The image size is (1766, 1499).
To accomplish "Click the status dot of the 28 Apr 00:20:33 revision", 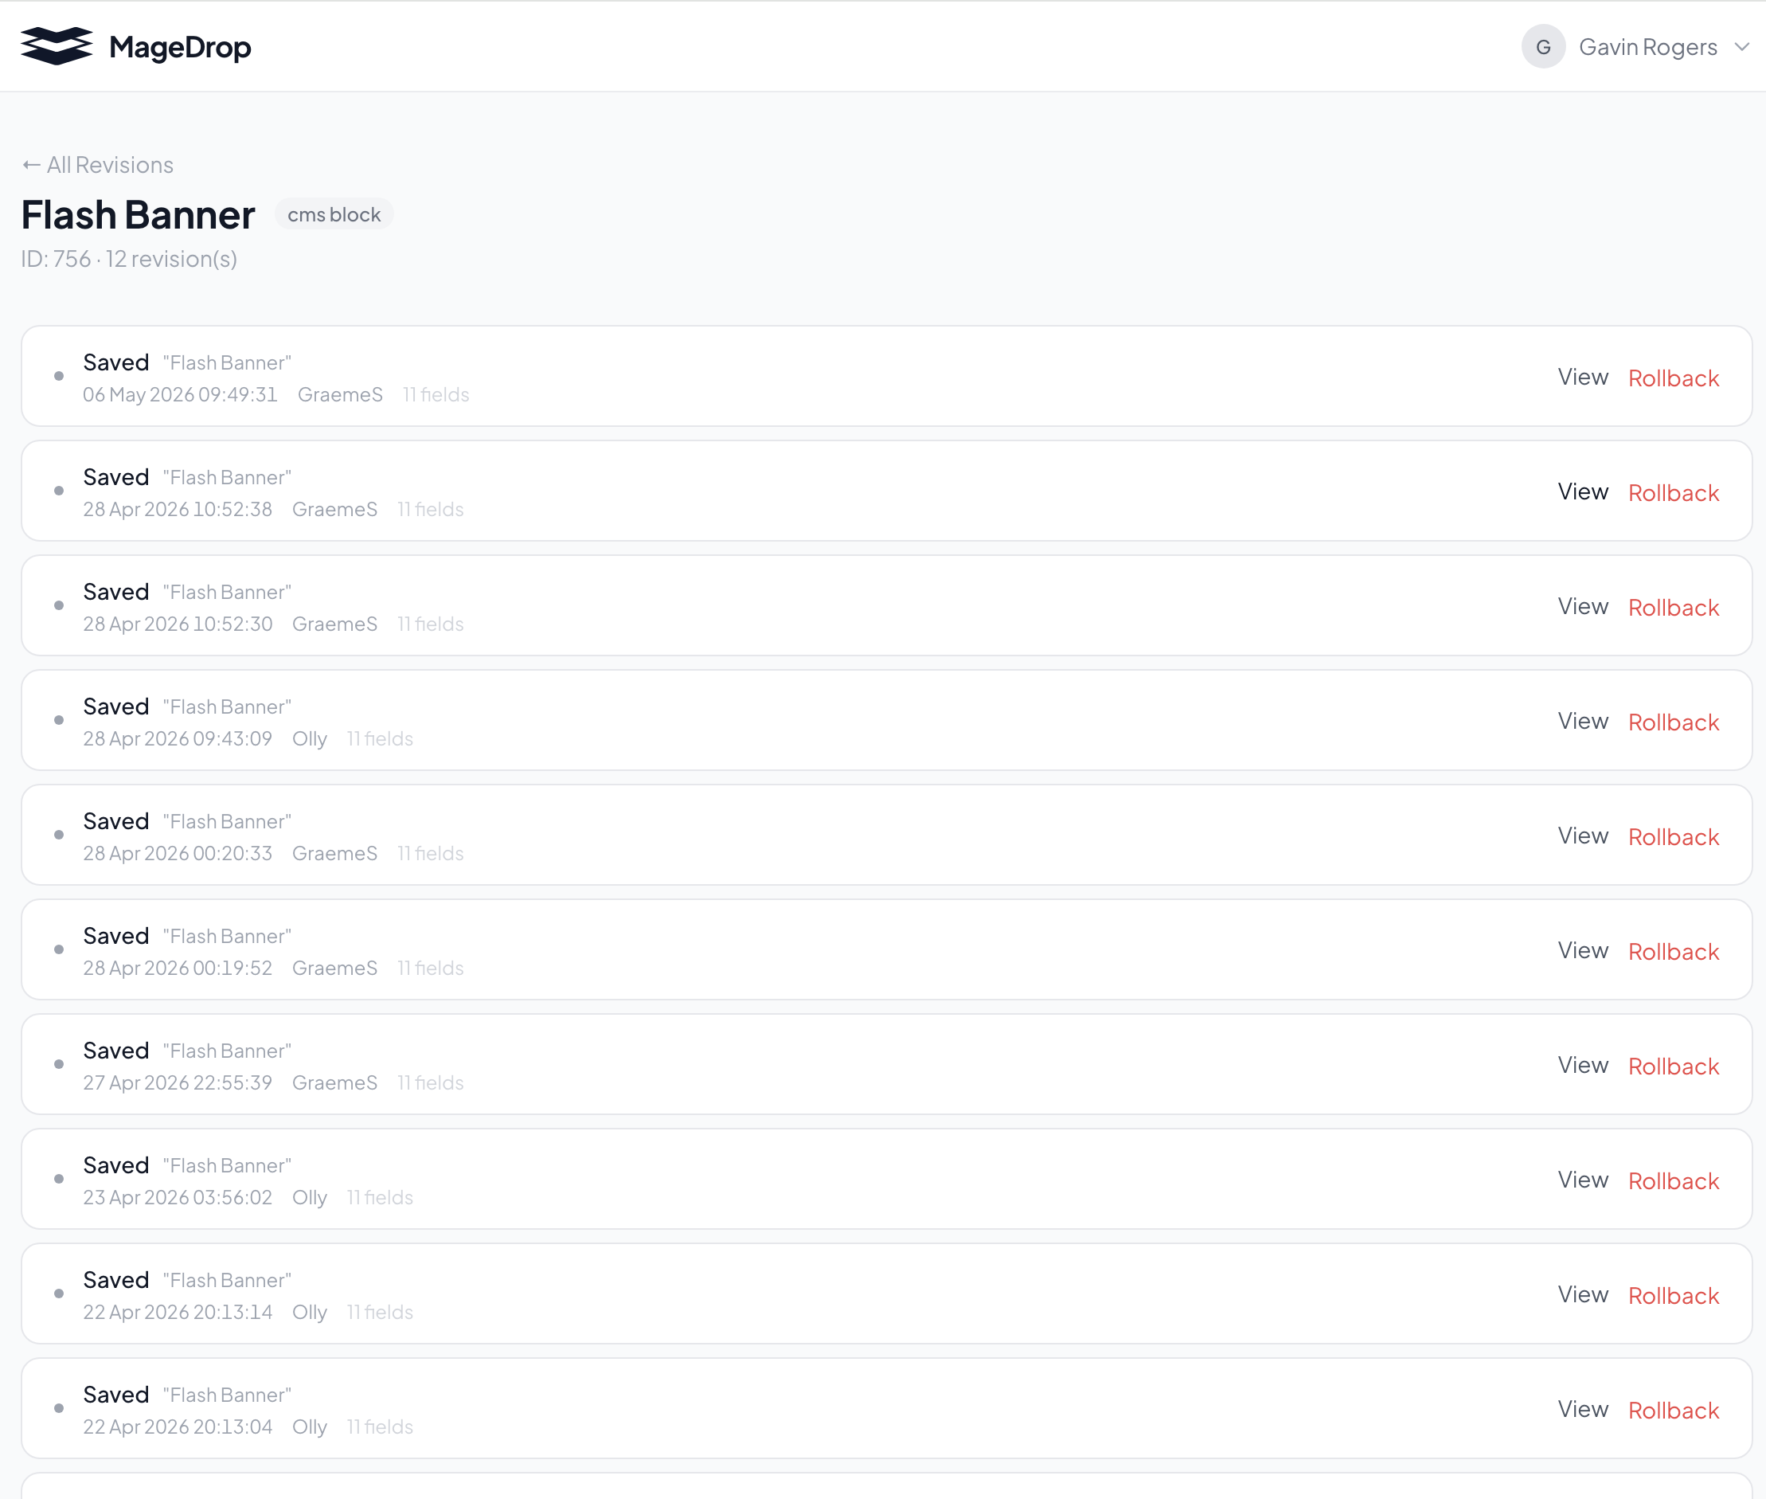I will 59,835.
